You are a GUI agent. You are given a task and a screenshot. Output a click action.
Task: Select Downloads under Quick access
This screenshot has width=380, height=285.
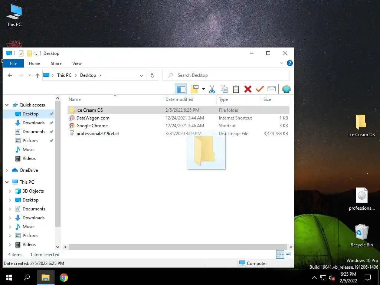pos(33,123)
